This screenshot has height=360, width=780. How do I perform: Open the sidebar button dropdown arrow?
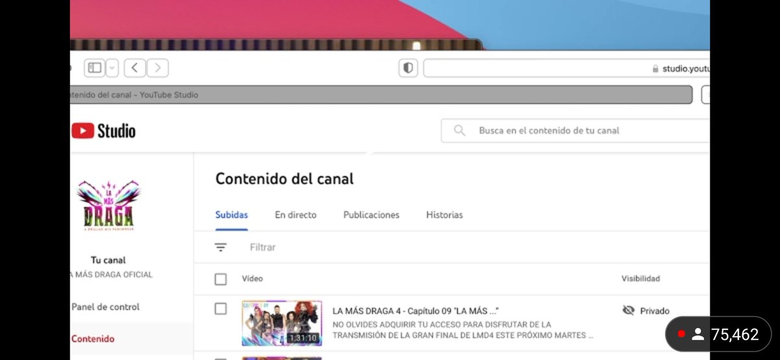coord(111,68)
